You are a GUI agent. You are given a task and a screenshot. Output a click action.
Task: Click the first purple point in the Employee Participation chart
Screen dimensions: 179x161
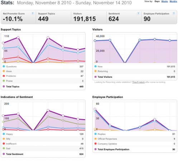coord(95,109)
